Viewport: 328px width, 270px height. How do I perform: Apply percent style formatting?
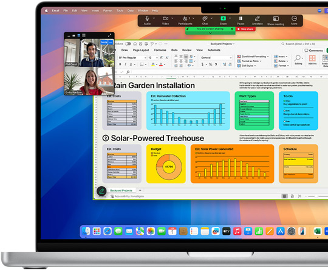(210, 64)
